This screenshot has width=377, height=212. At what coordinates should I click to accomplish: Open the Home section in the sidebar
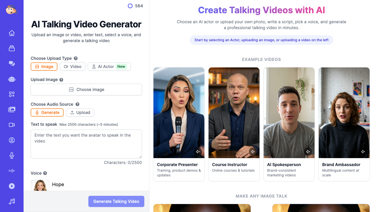12,33
